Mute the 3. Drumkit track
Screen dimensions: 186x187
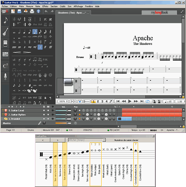(x=48, y=119)
